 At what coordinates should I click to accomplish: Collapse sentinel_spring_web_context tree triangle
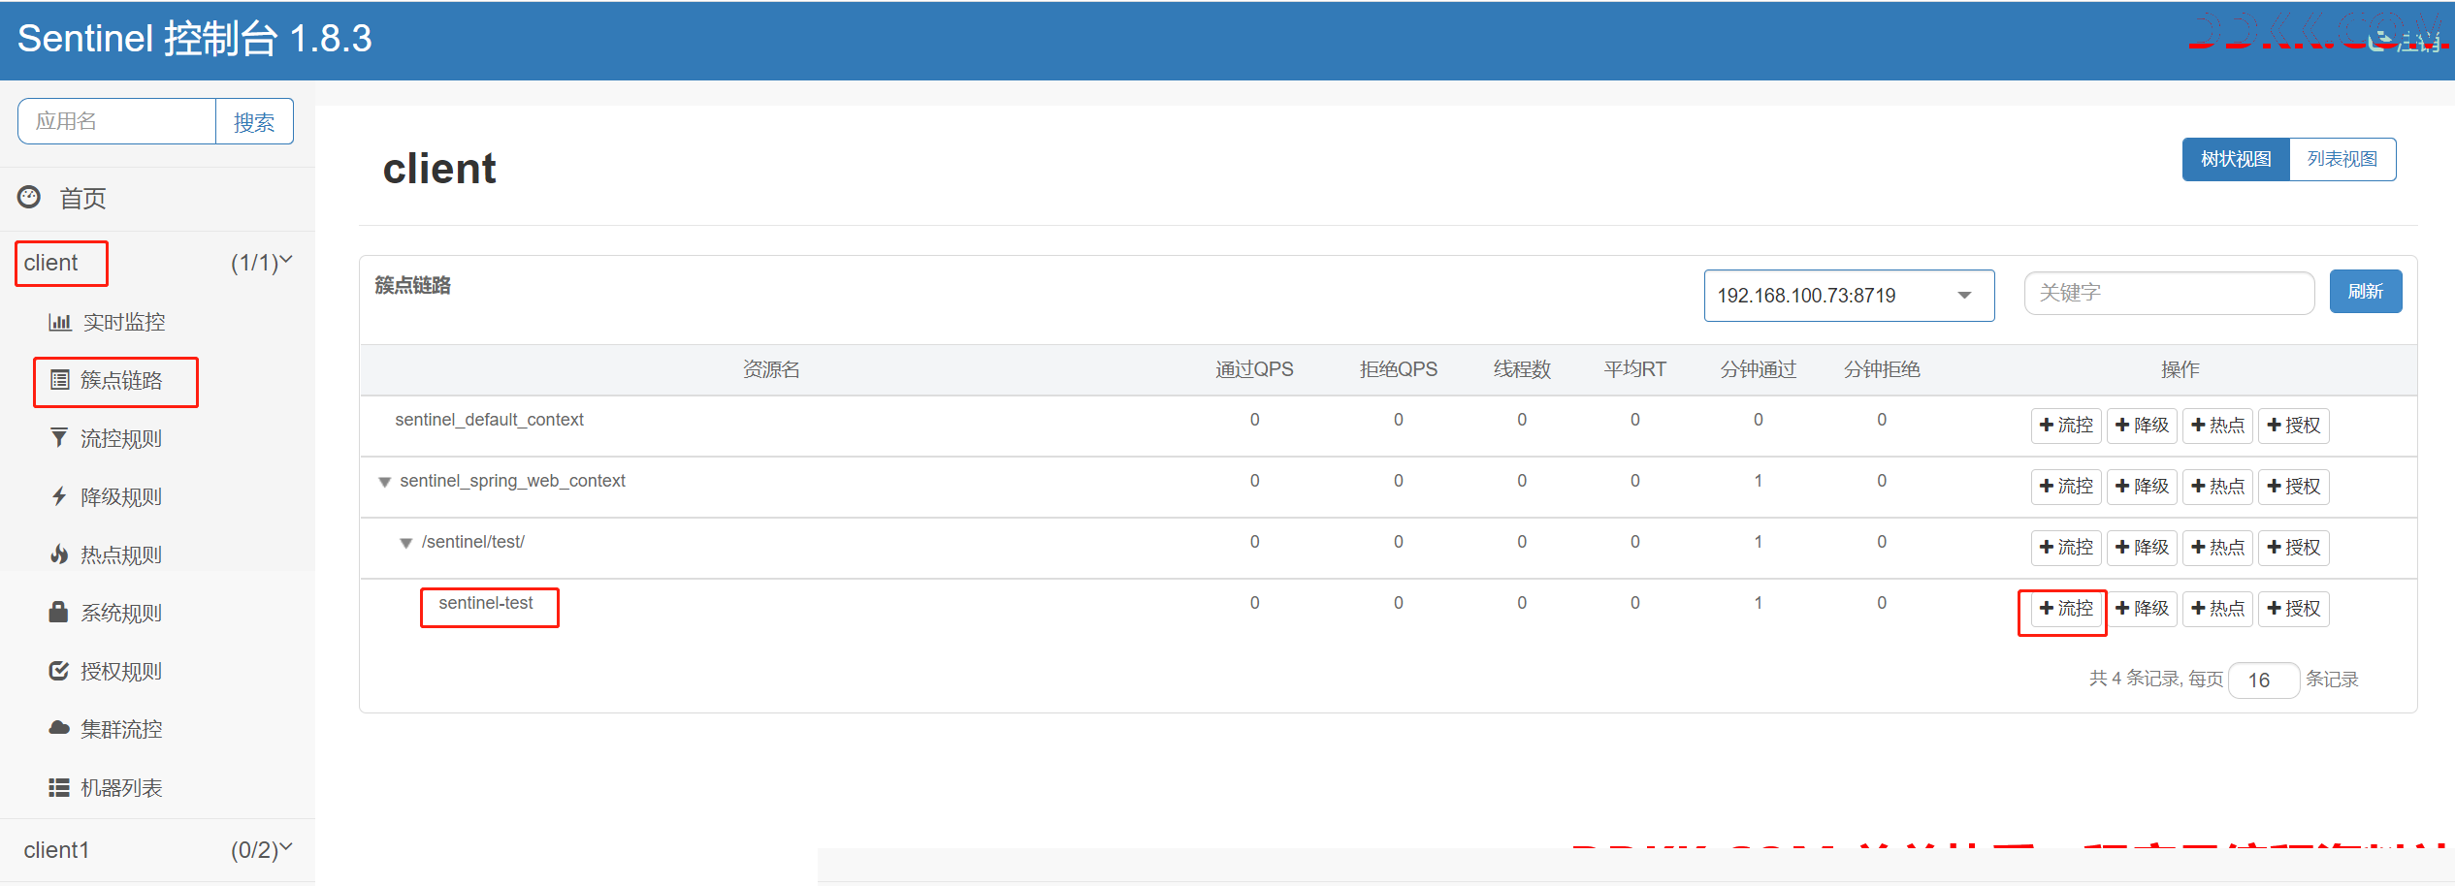coord(385,482)
